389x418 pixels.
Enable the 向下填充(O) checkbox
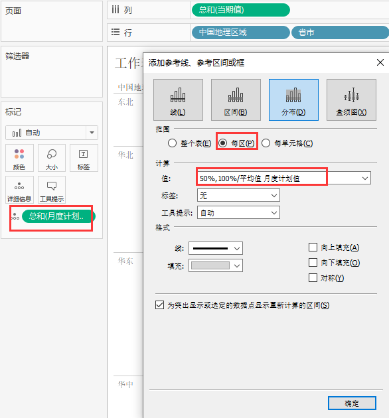click(x=313, y=262)
